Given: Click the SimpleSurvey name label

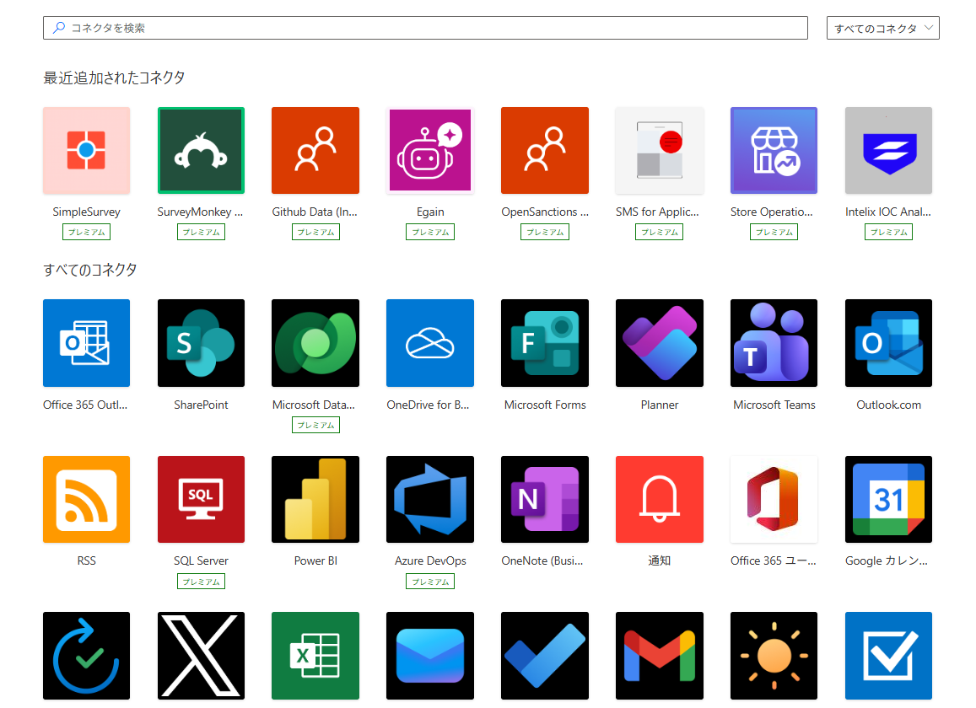Looking at the screenshot, I should point(87,212).
